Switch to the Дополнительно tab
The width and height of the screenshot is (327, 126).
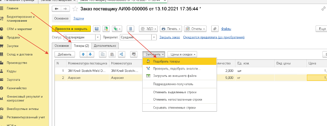pos(105,46)
